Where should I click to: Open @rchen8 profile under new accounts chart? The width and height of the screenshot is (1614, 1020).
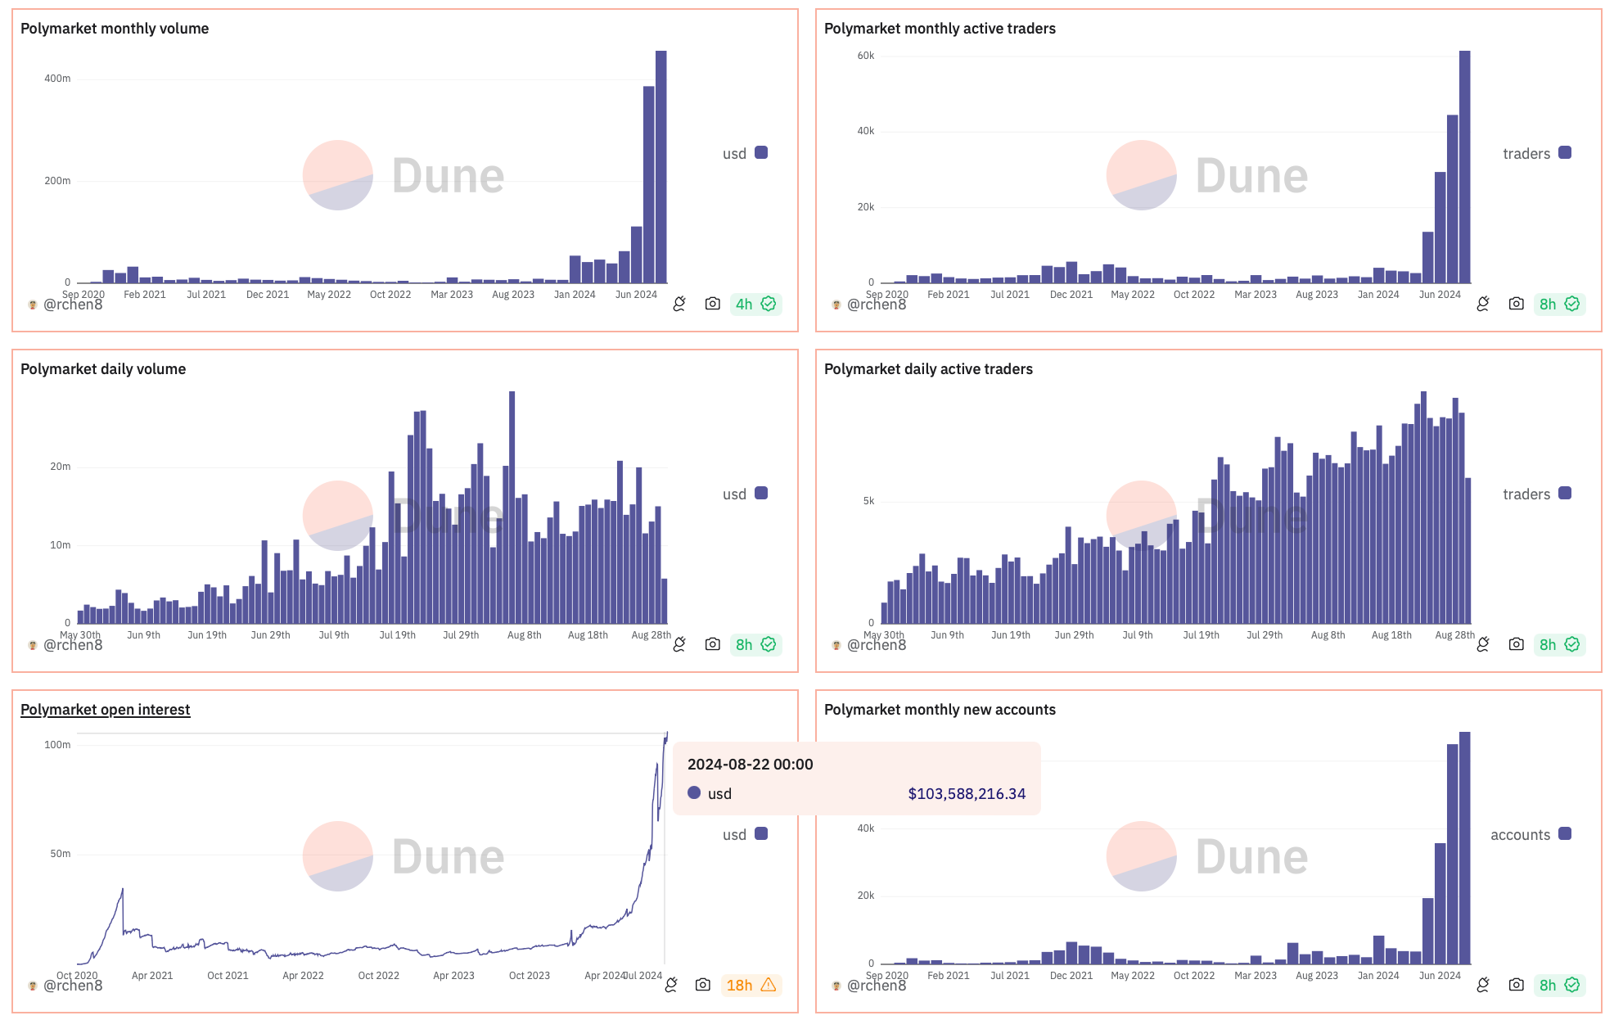[876, 986]
